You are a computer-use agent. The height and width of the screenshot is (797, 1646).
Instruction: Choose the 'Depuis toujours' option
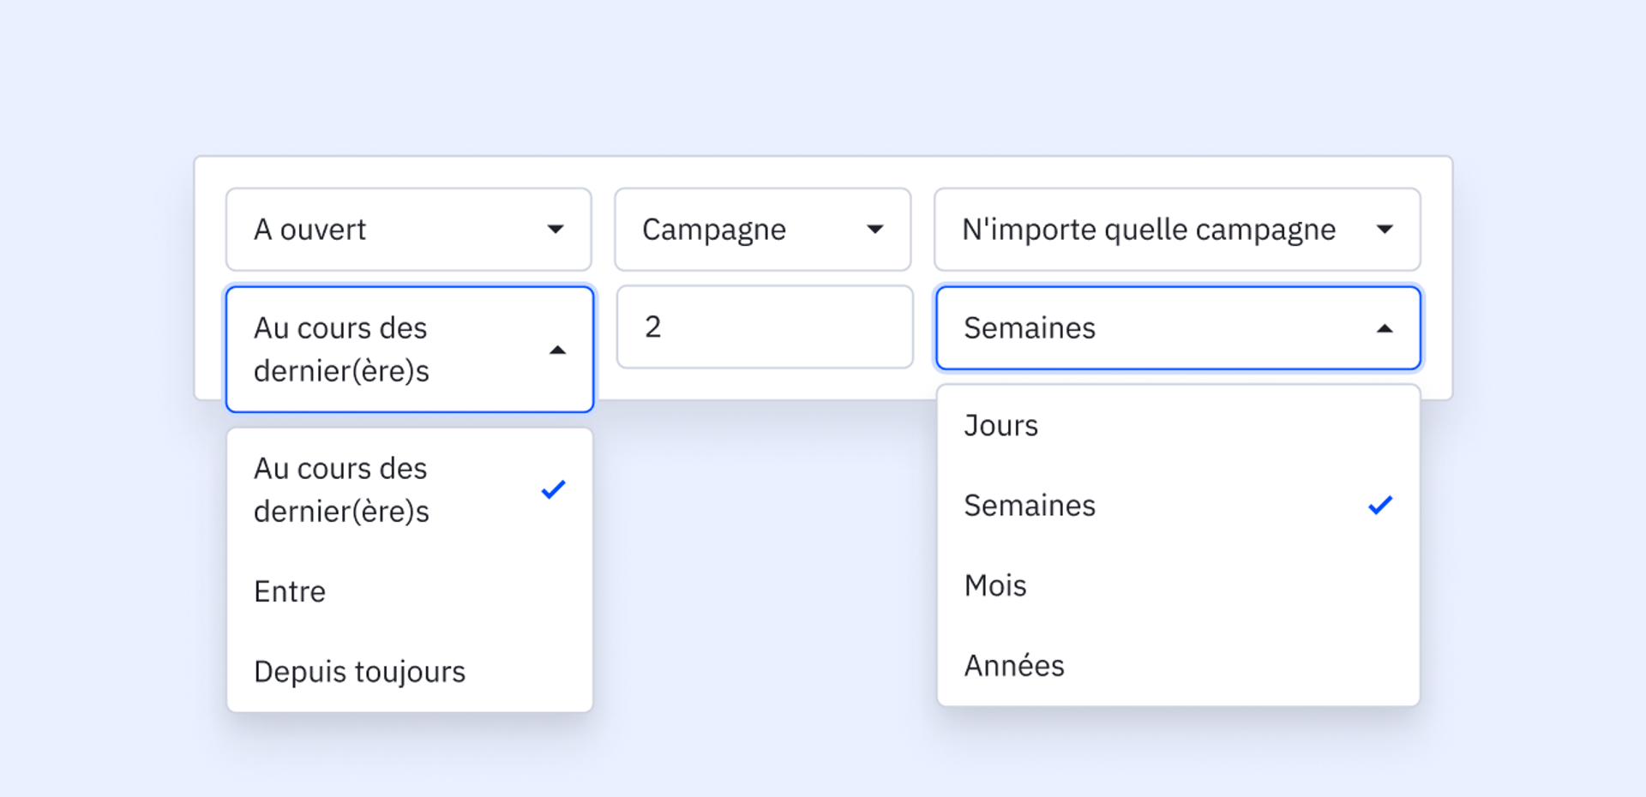click(359, 672)
